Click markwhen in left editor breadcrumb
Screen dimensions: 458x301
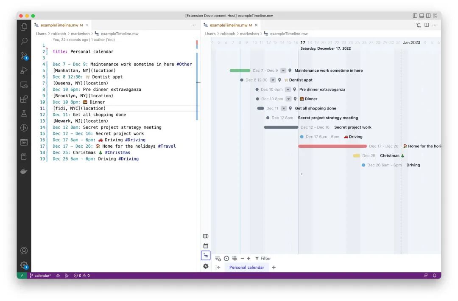80,34
